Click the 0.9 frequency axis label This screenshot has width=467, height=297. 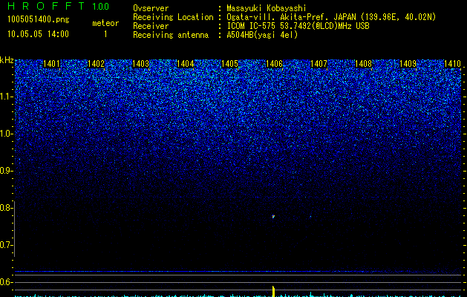(6, 171)
